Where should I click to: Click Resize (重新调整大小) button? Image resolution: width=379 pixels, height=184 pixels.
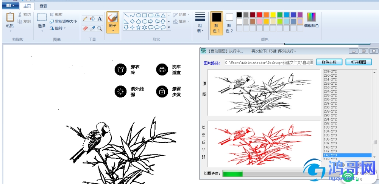(63, 22)
